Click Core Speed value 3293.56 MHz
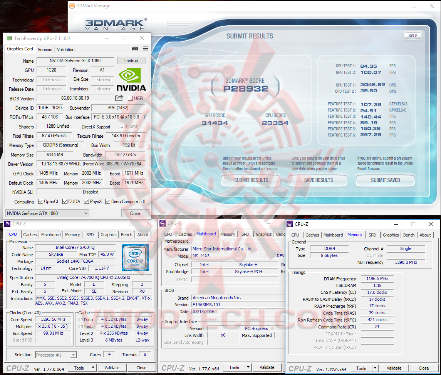 [x=53, y=319]
